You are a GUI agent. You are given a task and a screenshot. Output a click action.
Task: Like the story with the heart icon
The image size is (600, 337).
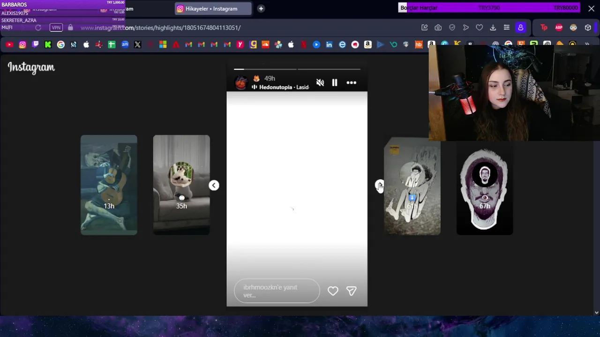pyautogui.click(x=333, y=291)
